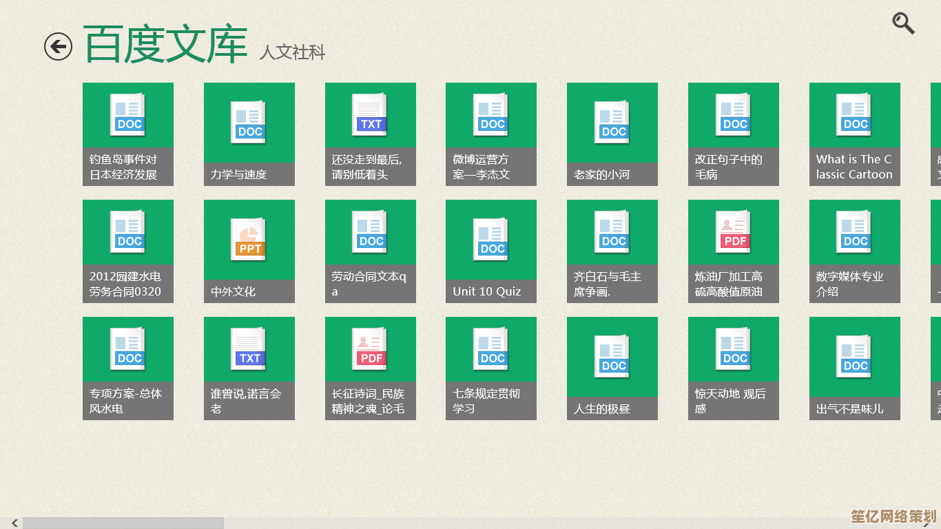
Task: Click the title text Unit 10 Quiz
Action: [487, 291]
